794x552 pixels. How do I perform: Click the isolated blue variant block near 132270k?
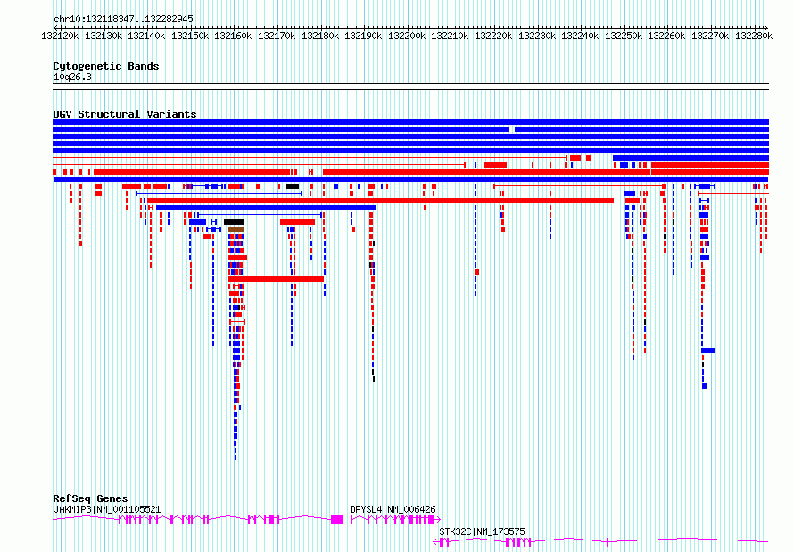click(x=708, y=350)
